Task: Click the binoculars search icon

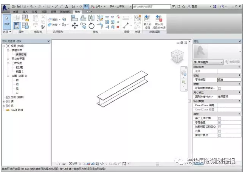Action: click(x=174, y=6)
